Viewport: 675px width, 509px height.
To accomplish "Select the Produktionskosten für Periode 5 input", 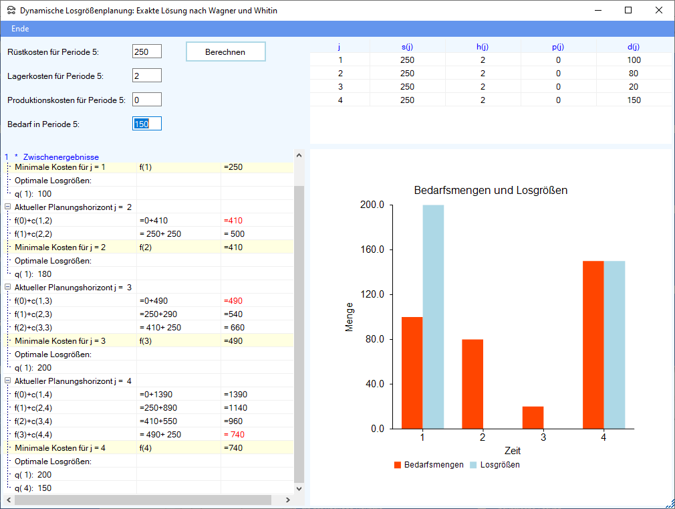I will [147, 100].
